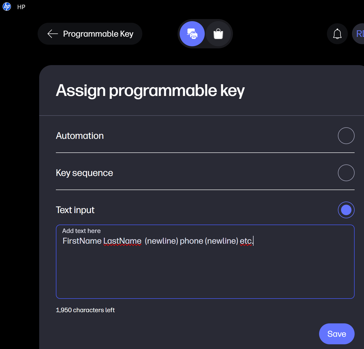The width and height of the screenshot is (364, 349).
Task: Click the HP logo icon
Action: [7, 7]
